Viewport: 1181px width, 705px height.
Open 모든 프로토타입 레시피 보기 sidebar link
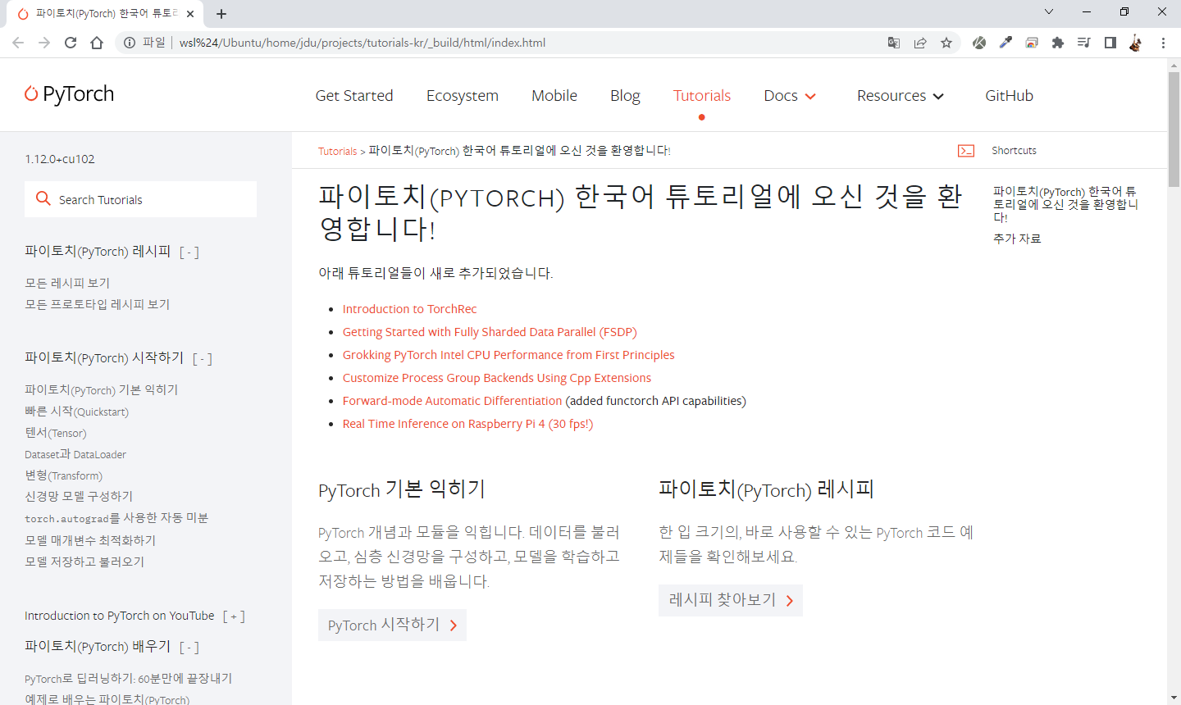point(97,304)
